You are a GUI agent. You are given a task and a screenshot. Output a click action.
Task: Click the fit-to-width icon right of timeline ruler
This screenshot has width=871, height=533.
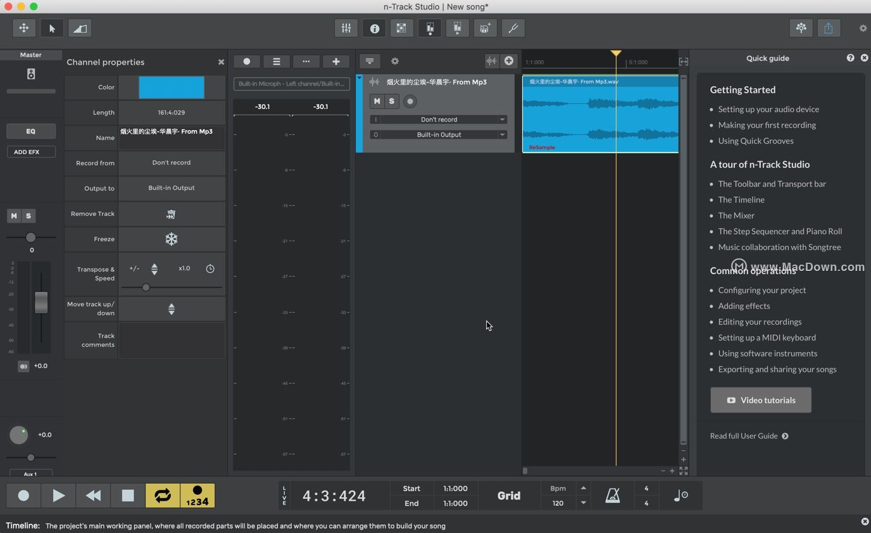(684, 61)
